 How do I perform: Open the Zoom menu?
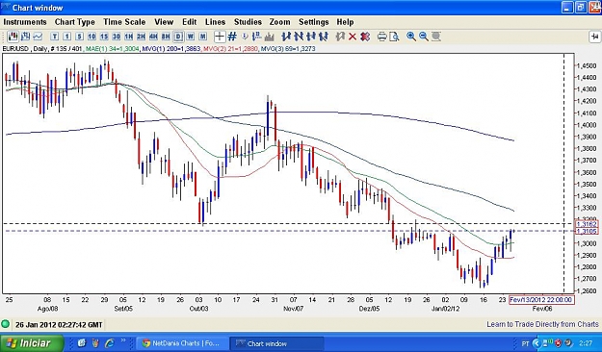(279, 22)
